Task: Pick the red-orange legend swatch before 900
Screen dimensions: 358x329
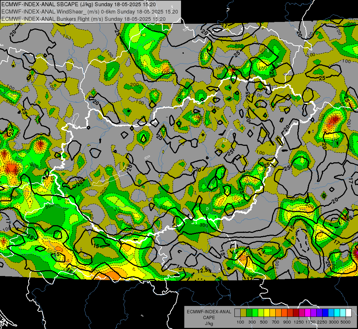Action: (284, 313)
